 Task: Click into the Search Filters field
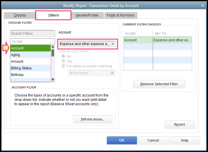[32, 34]
